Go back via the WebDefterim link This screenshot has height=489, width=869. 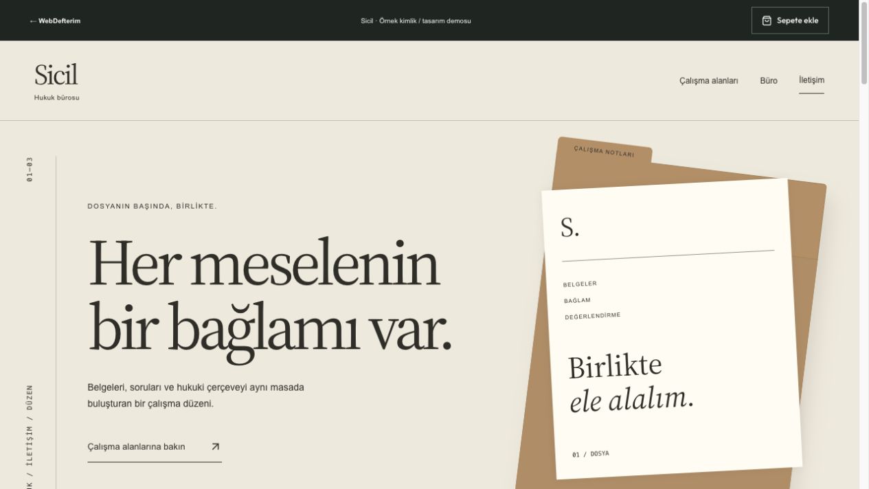[x=55, y=21]
